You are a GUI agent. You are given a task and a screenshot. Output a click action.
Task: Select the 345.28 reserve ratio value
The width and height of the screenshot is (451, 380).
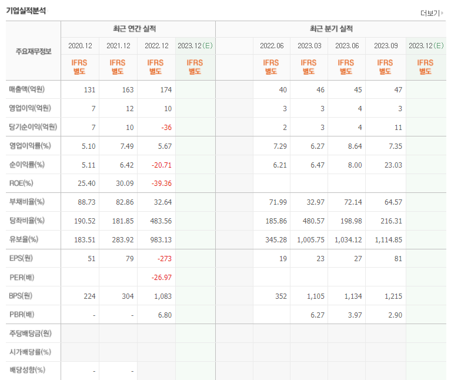276,240
